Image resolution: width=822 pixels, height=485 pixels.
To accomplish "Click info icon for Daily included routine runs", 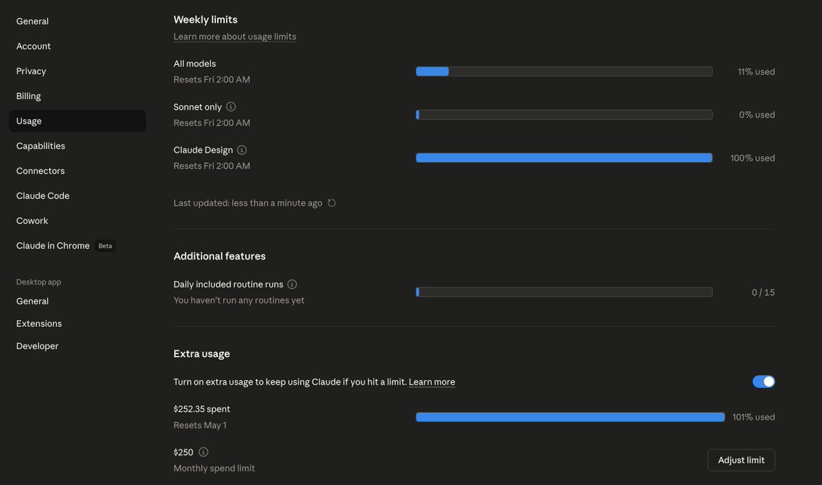I will click(x=292, y=285).
